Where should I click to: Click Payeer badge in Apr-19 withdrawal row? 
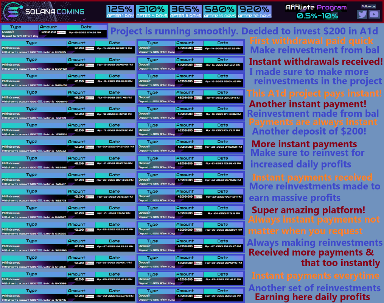90,130
